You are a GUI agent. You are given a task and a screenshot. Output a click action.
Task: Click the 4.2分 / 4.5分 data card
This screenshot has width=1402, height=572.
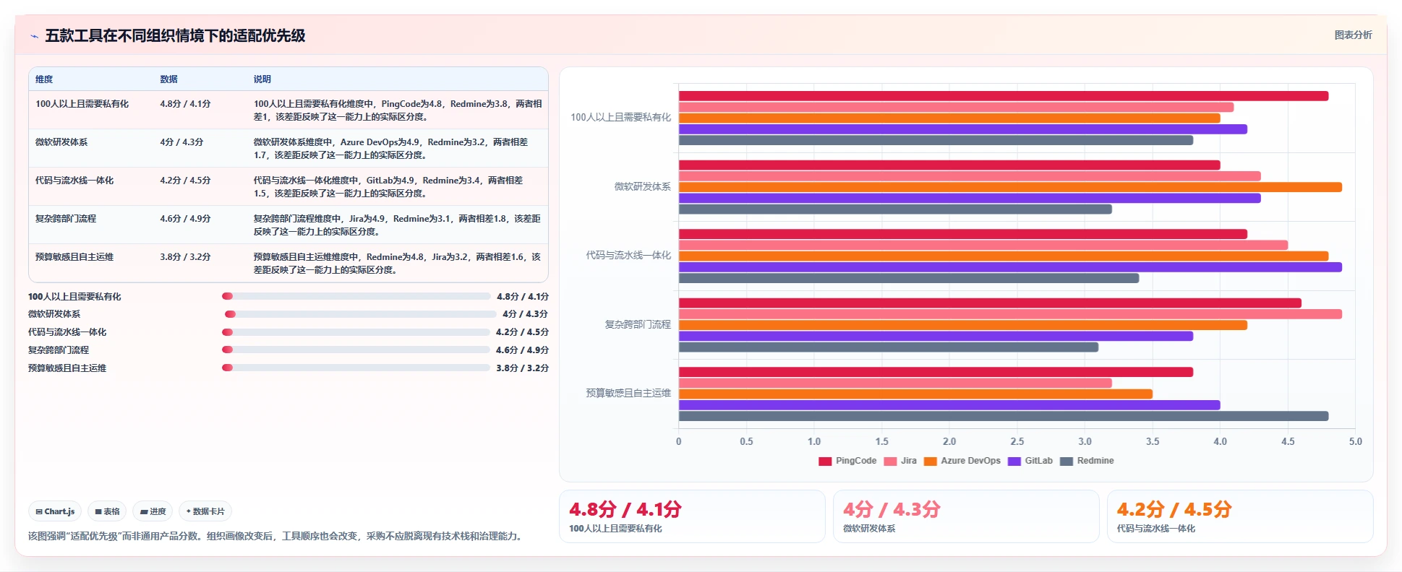point(1240,516)
